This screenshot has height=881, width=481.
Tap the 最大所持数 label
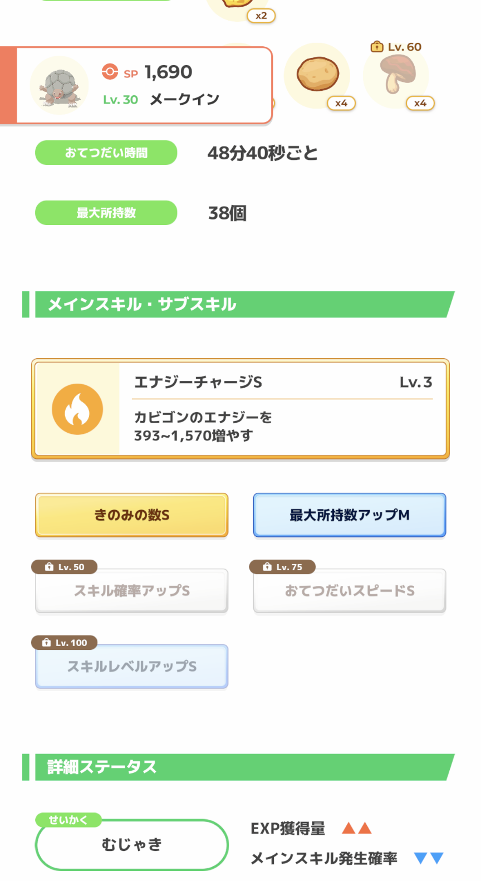click(106, 213)
